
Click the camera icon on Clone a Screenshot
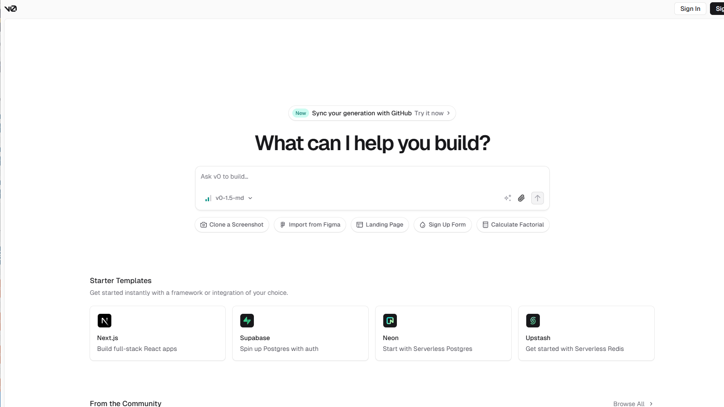coord(204,225)
